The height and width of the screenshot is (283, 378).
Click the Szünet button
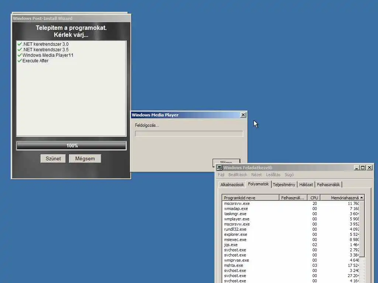coord(53,158)
